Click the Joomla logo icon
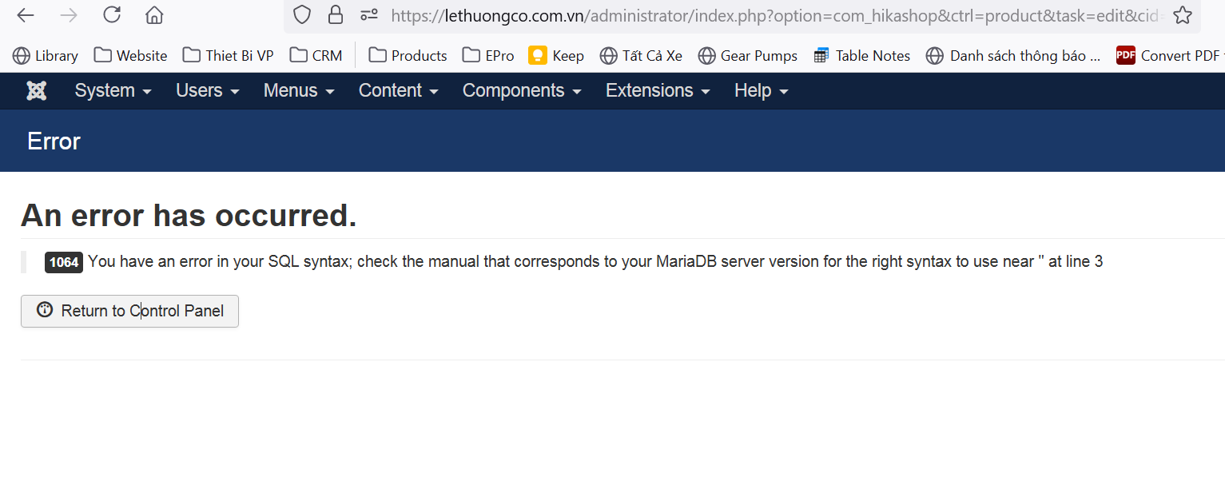This screenshot has height=493, width=1225. point(36,90)
